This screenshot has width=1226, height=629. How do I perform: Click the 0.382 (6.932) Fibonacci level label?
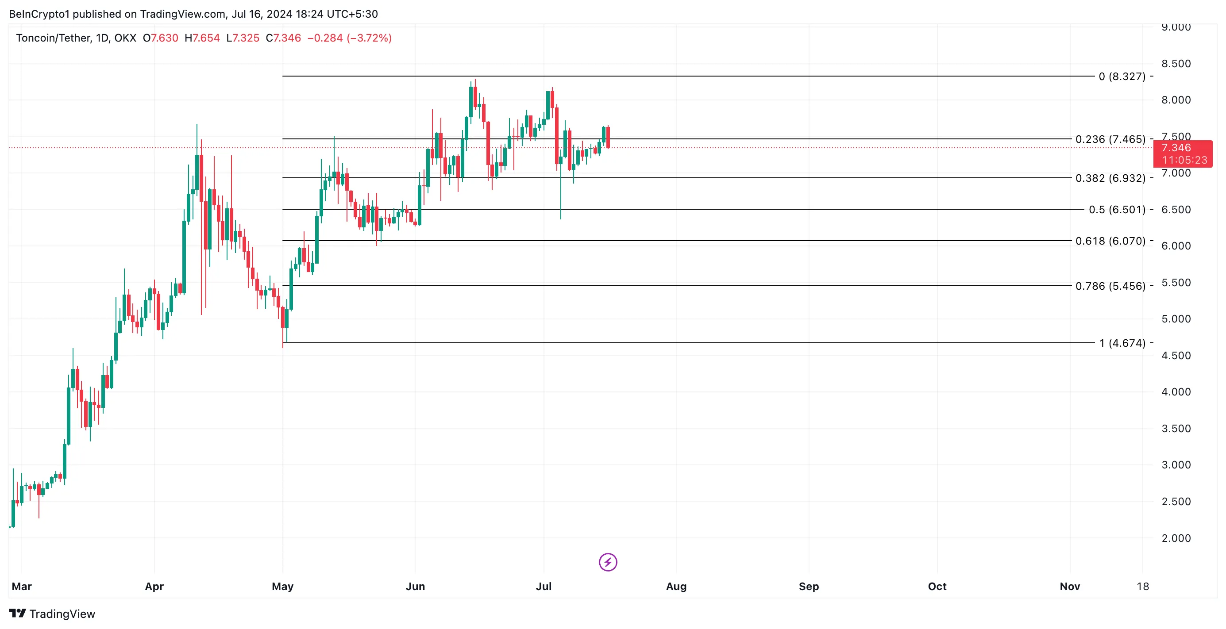coord(1110,178)
